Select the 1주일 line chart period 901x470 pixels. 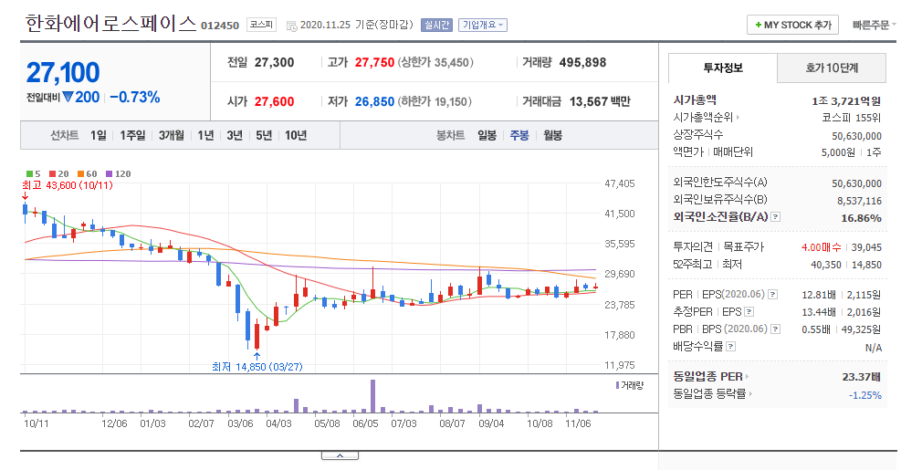tap(132, 136)
